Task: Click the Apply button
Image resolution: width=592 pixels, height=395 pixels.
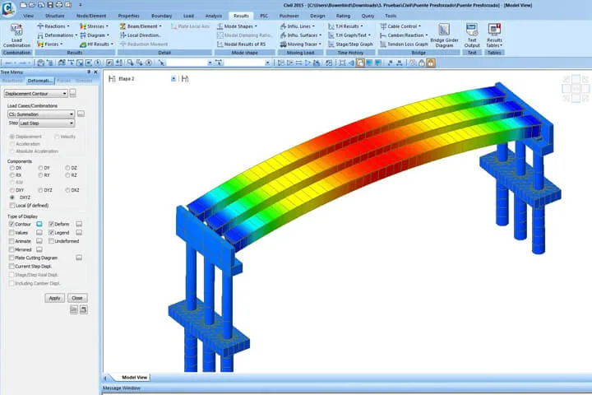Action: point(55,298)
